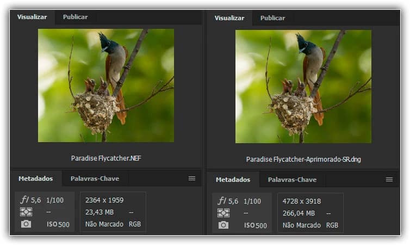Click the right panel aperture f/ icon
Screen dimensions: 410x245
click(222, 201)
